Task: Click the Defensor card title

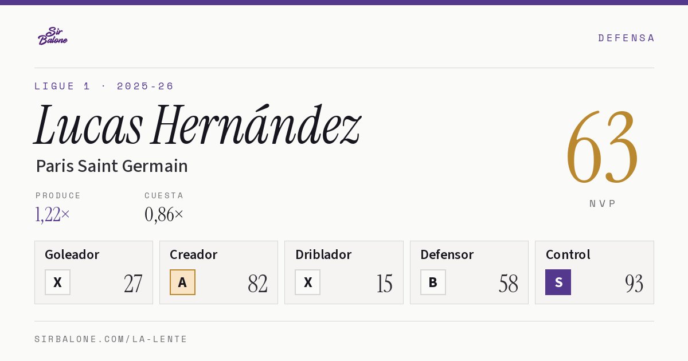Action: tap(447, 254)
